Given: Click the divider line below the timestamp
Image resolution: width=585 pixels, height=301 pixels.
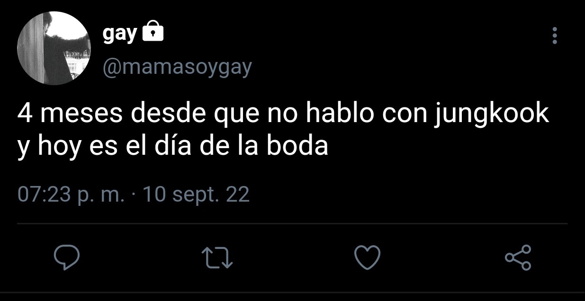Looking at the screenshot, I should click(x=292, y=223).
